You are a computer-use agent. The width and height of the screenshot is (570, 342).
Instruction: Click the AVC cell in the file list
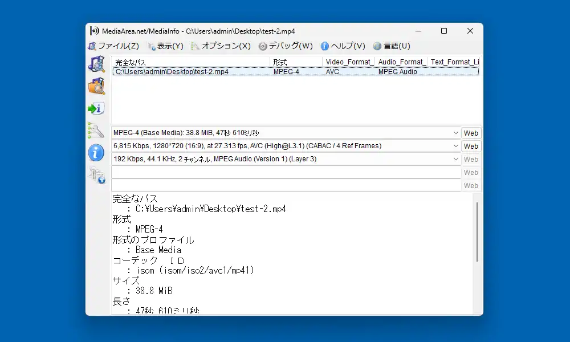(x=332, y=72)
